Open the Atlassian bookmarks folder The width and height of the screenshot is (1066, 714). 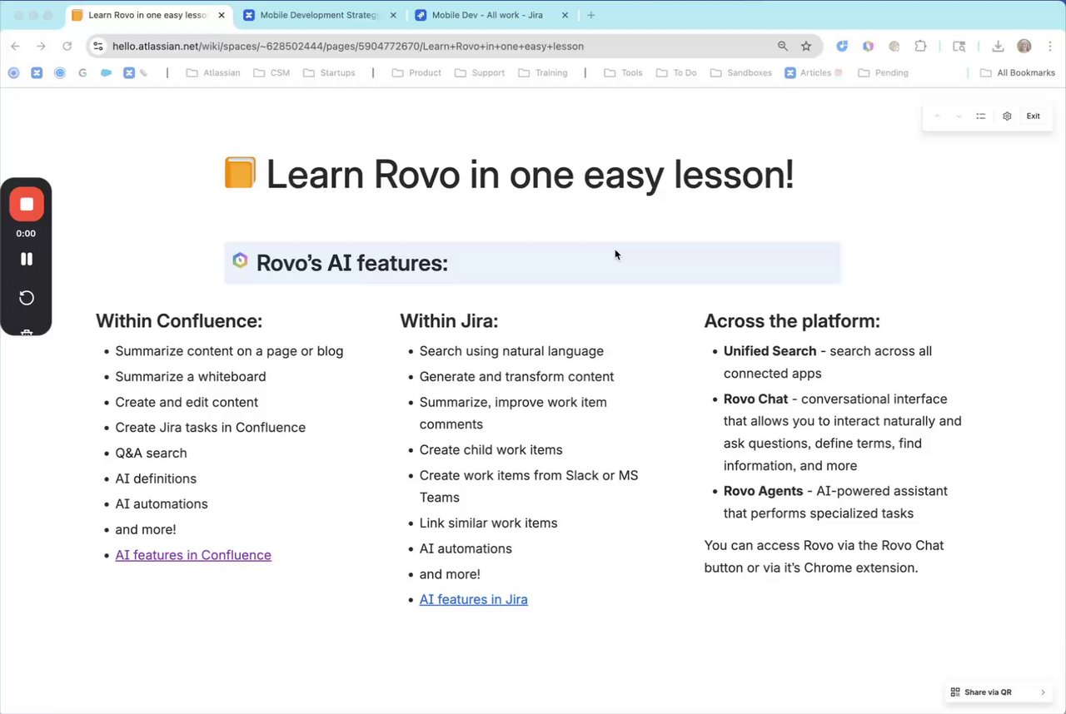[x=213, y=73]
